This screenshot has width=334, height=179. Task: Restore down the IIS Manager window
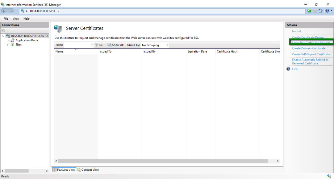tap(317, 4)
